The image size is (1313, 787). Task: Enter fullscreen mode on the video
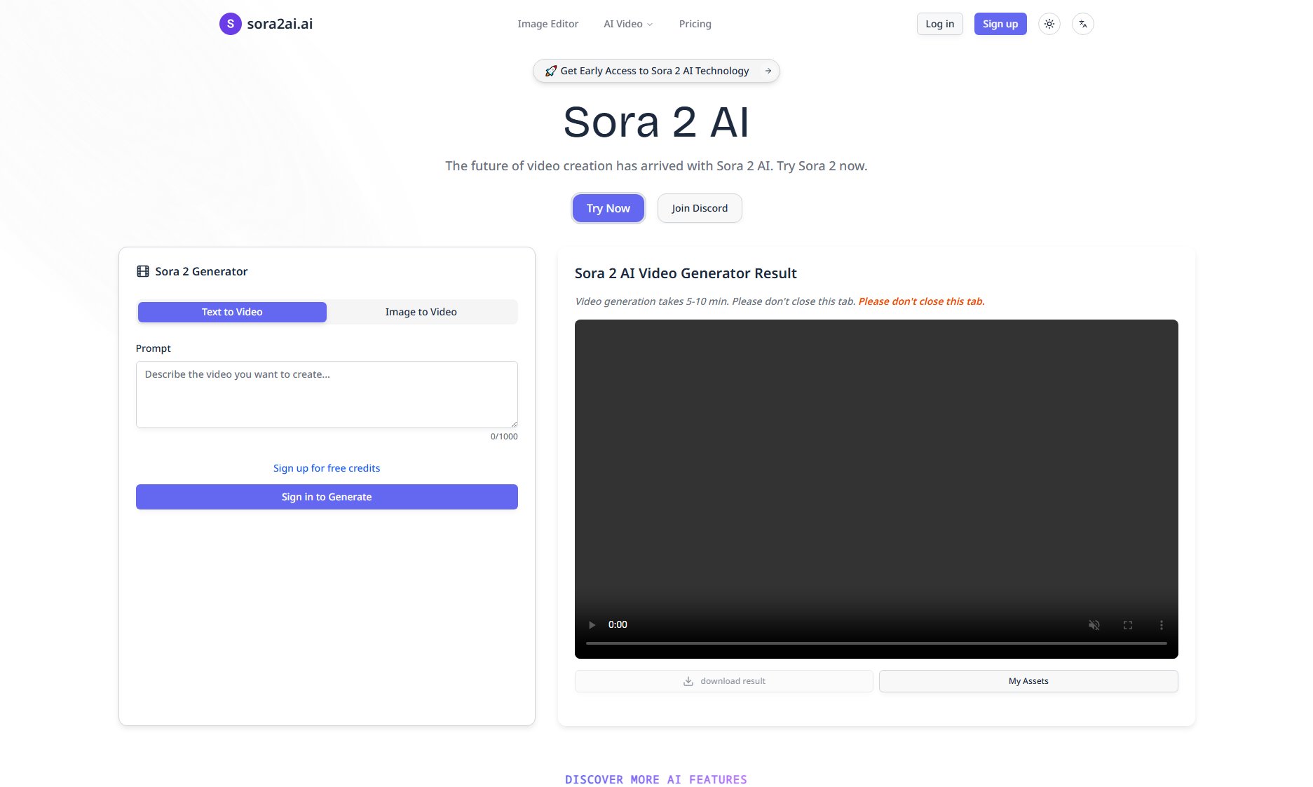[1127, 624]
